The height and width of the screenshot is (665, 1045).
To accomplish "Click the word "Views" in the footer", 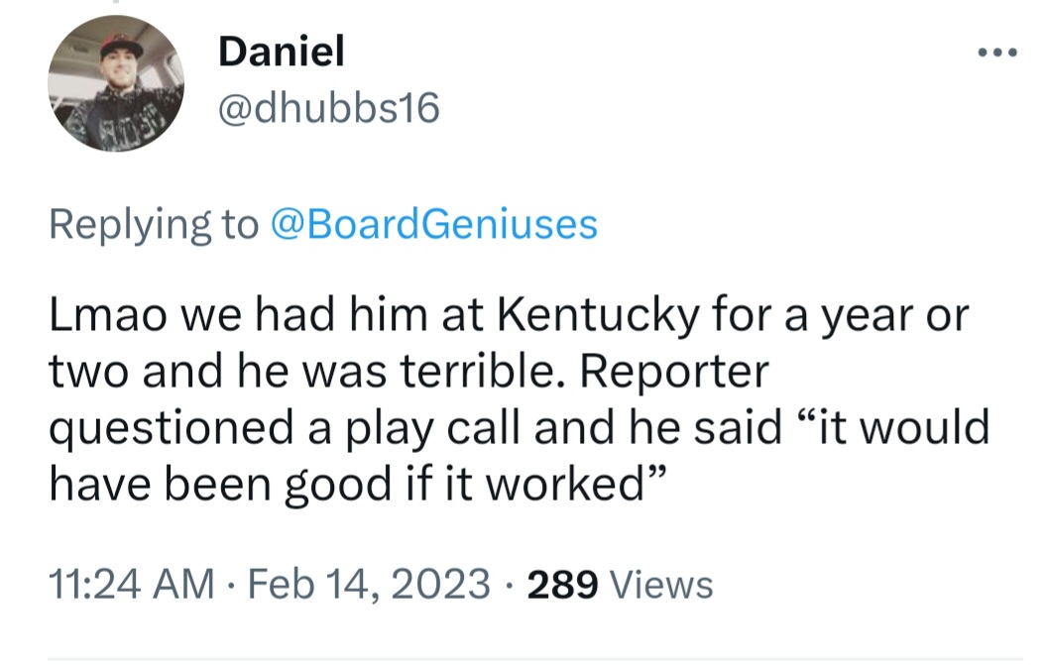I will tap(661, 584).
